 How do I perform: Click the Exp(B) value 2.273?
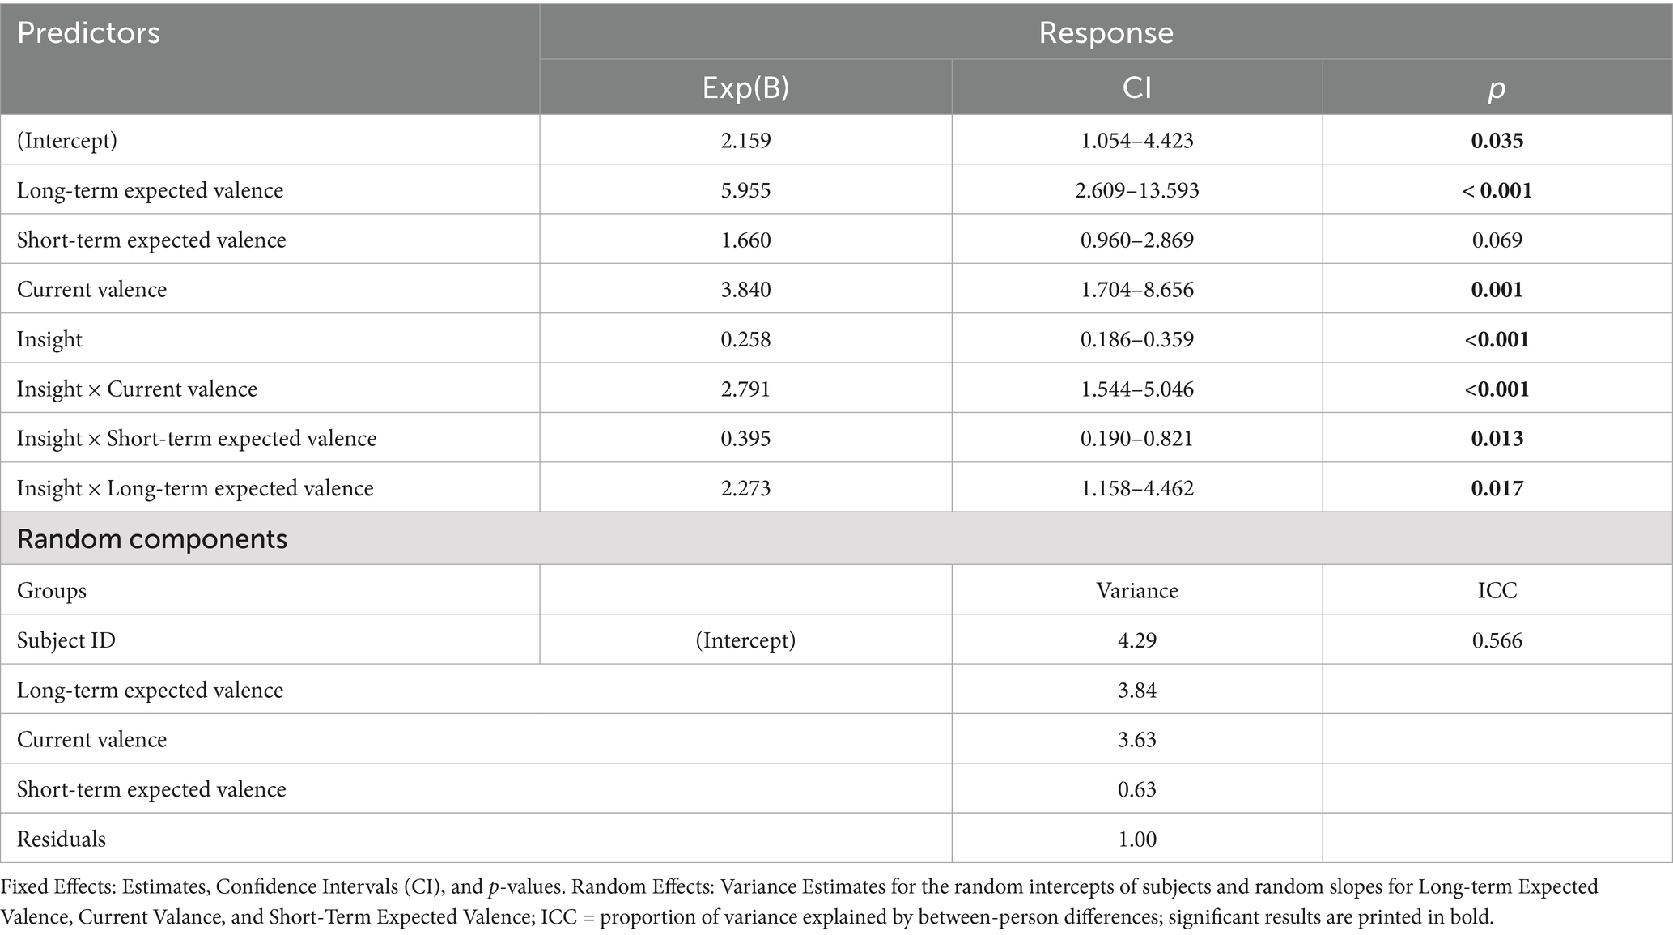pos(745,488)
